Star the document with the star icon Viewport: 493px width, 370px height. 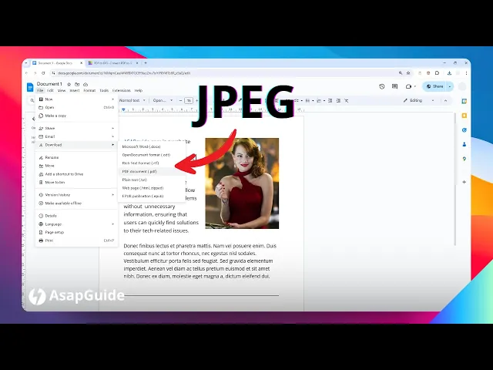[x=69, y=84]
